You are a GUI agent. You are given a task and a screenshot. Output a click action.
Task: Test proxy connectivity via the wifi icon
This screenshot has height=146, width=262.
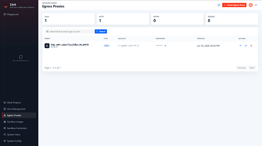(x=240, y=46)
